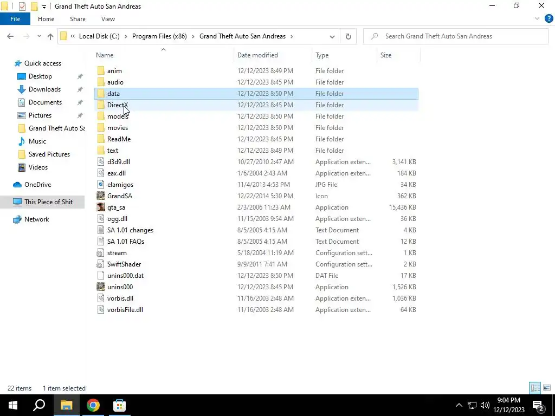Select the GrandSA icon file
Image resolution: width=555 pixels, height=416 pixels.
(x=101, y=196)
